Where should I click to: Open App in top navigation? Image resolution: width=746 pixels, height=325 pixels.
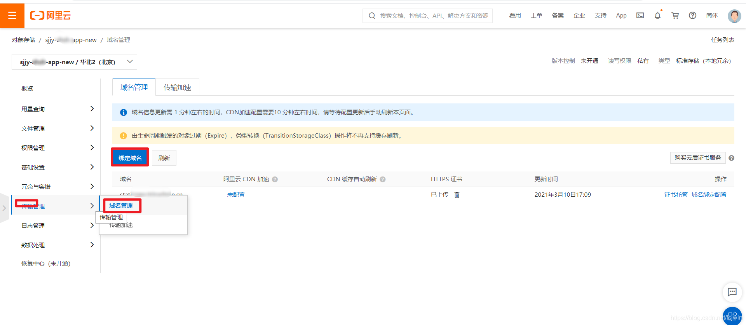[621, 16]
